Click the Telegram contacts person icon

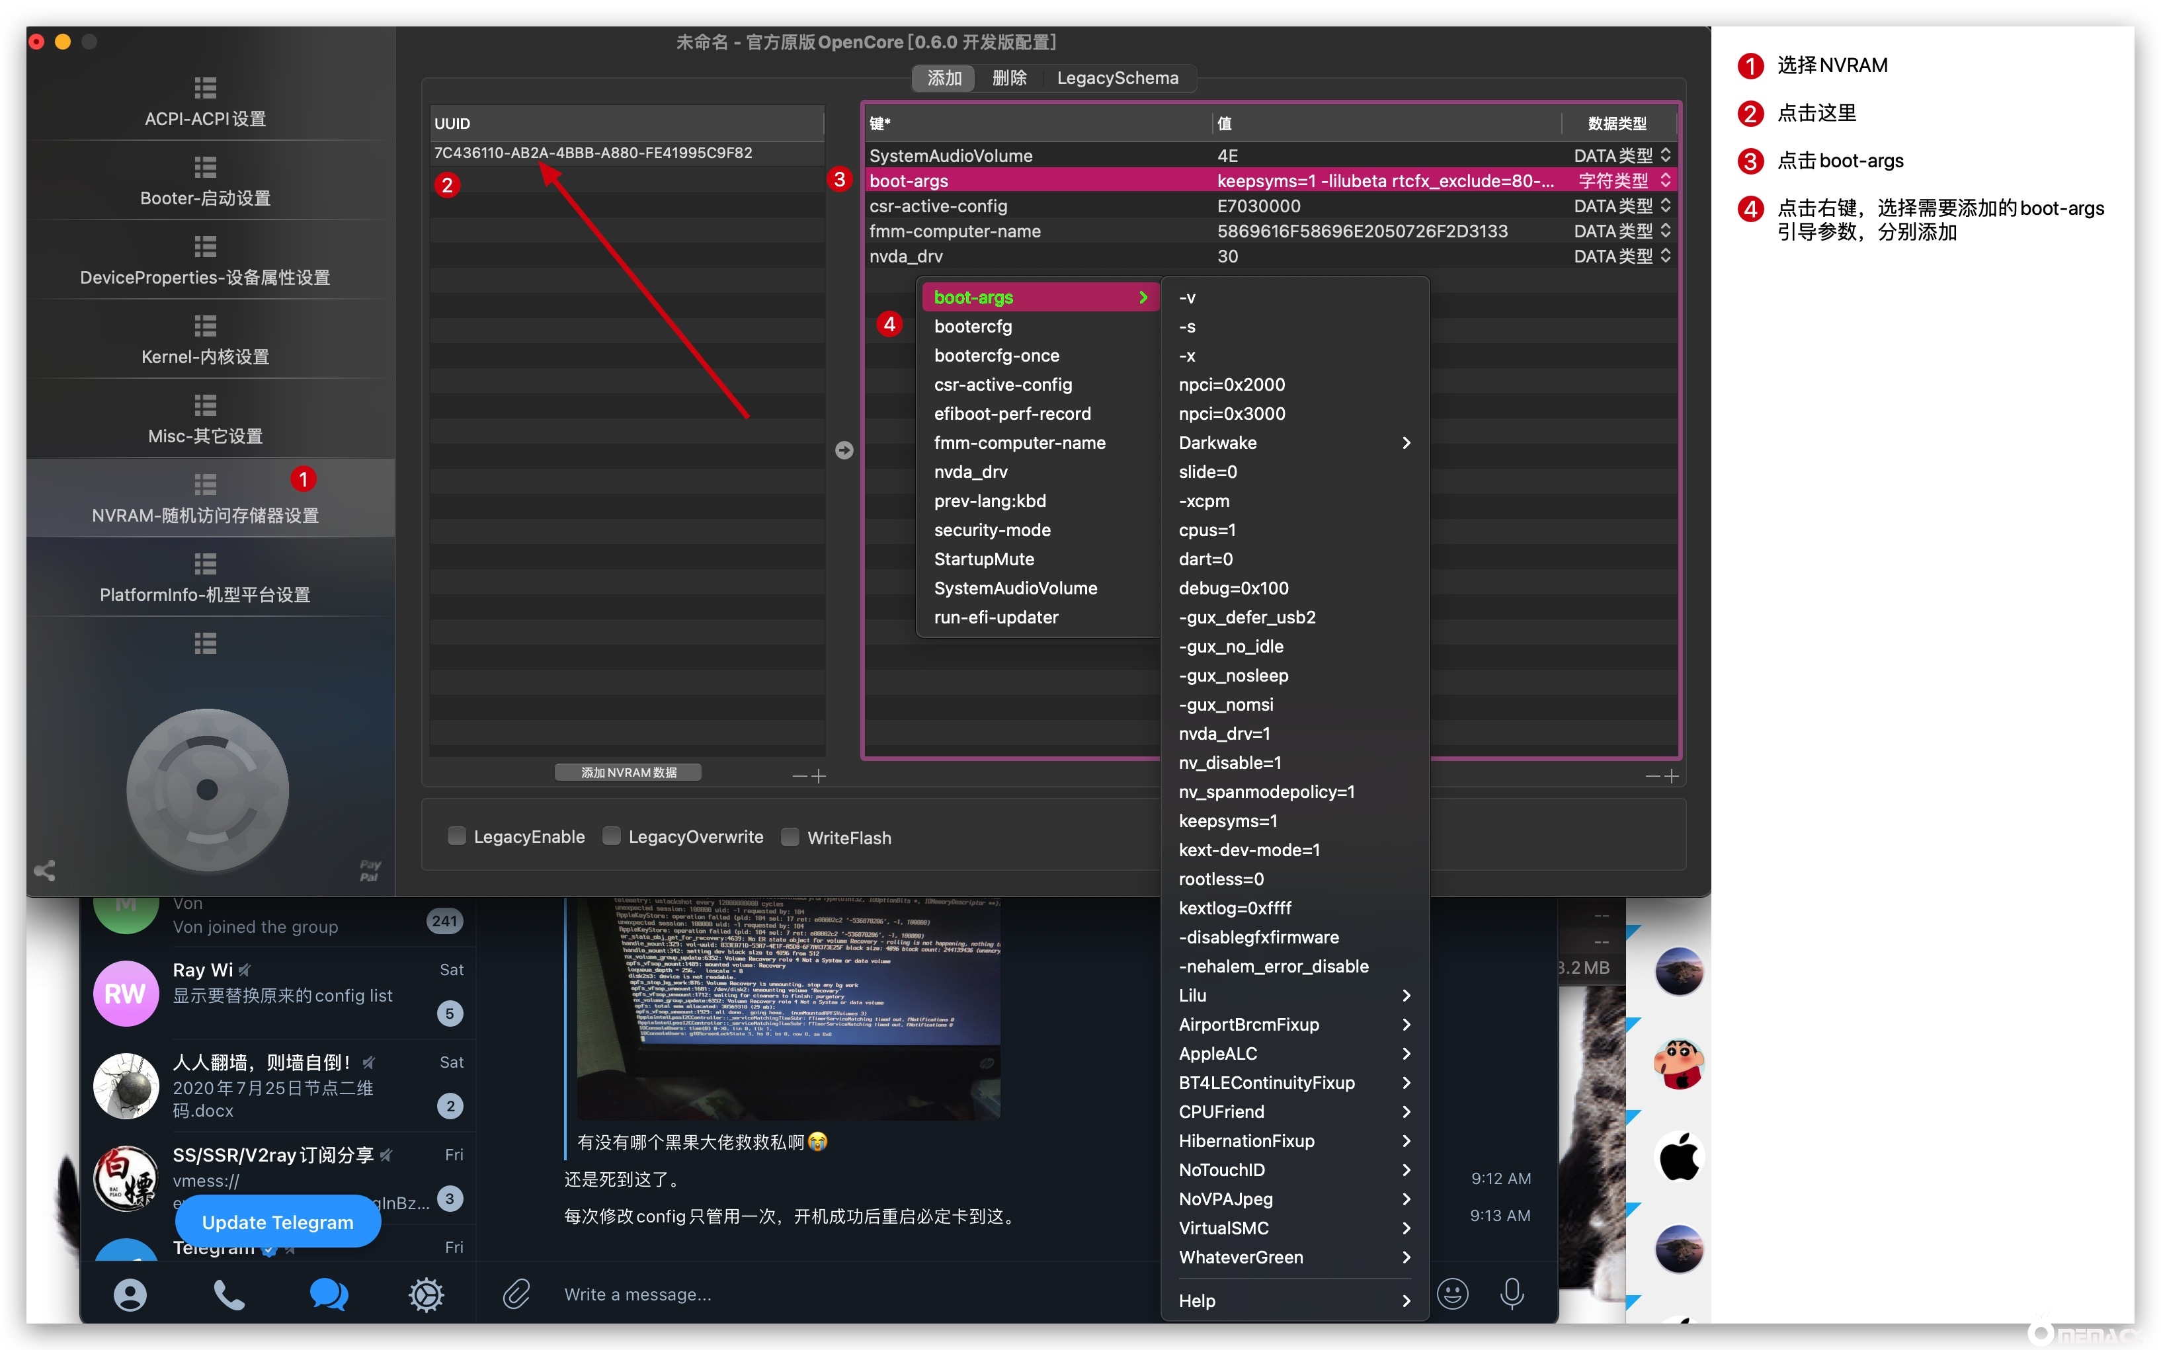coord(130,1294)
